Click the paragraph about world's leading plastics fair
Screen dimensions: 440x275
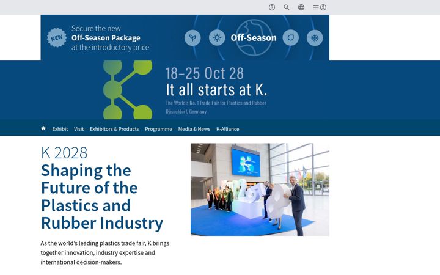point(105,252)
